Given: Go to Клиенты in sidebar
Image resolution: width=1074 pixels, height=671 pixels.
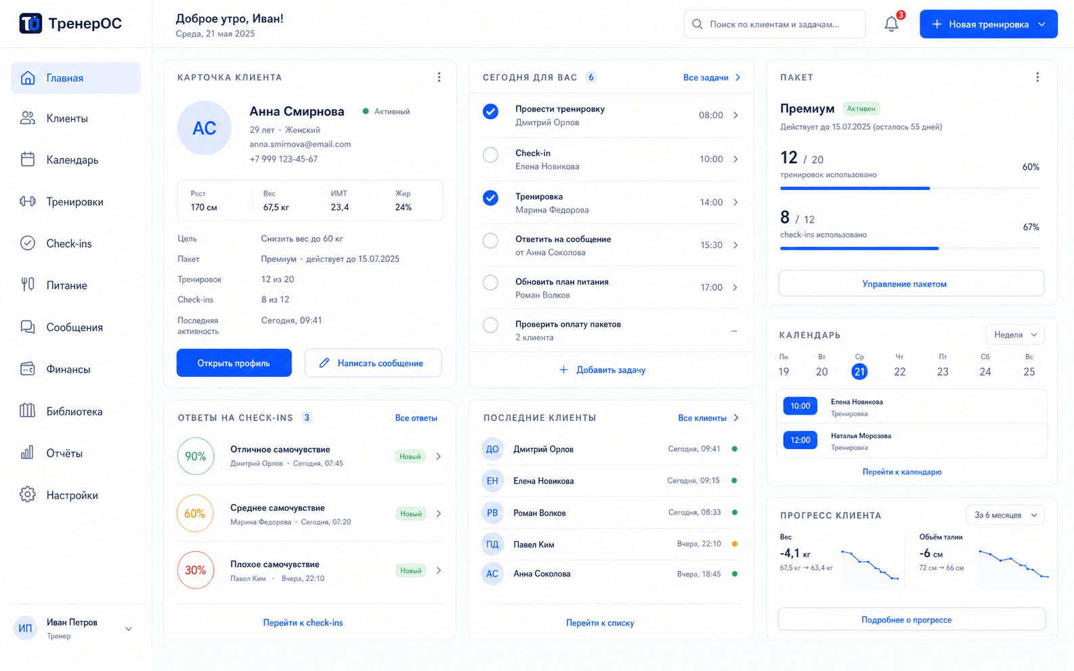Looking at the screenshot, I should [76, 118].
